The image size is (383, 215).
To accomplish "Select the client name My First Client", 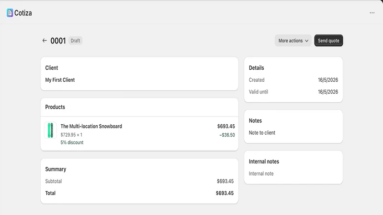I will [60, 80].
